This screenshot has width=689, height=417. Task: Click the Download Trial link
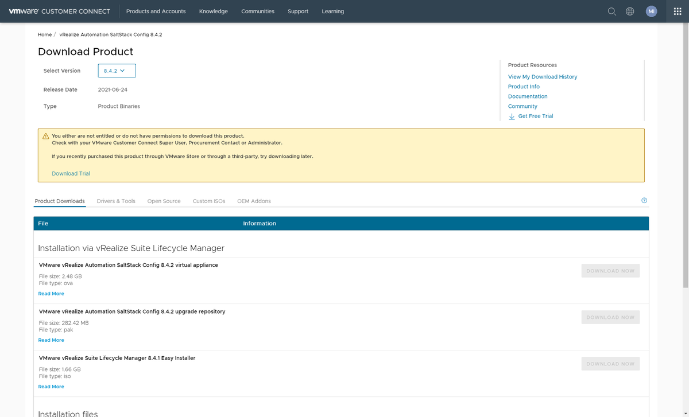click(71, 173)
